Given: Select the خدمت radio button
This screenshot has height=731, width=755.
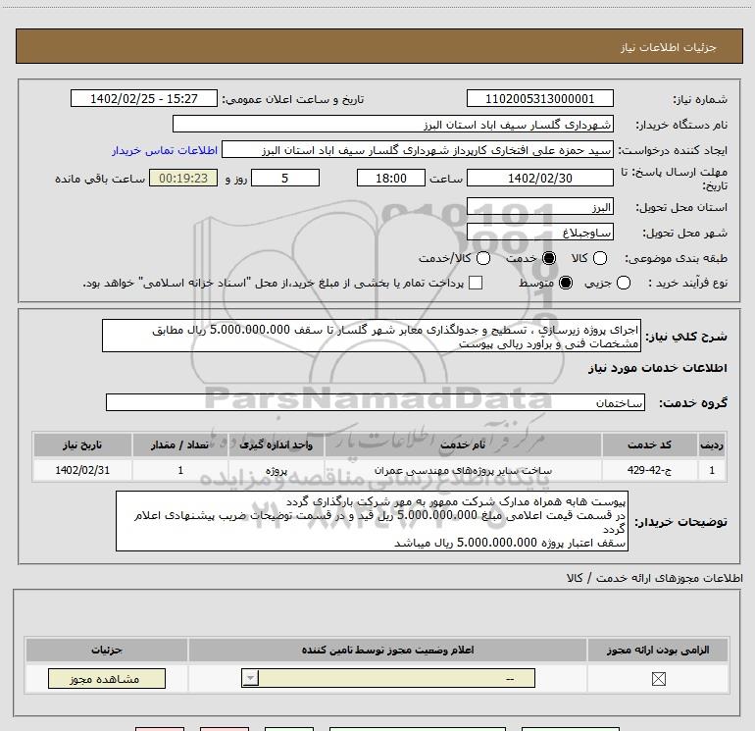Looking at the screenshot, I should coord(549,258).
